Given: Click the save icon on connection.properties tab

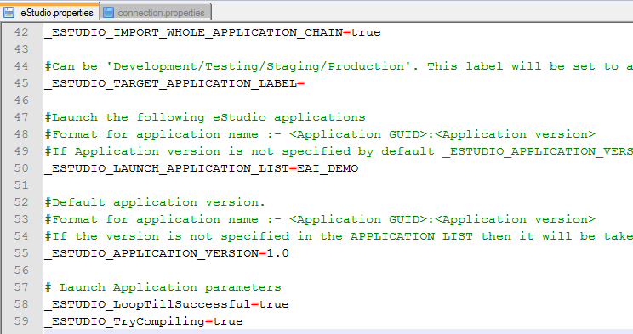Looking at the screenshot, I should pos(108,13).
